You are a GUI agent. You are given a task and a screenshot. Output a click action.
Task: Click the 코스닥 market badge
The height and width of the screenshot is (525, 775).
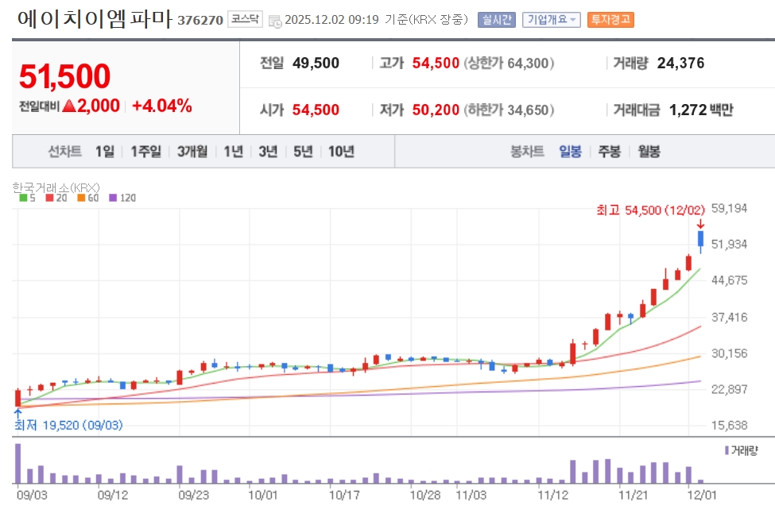245,19
